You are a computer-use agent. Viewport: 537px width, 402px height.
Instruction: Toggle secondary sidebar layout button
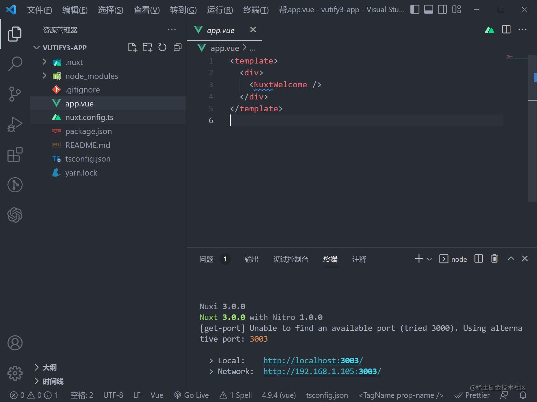click(x=443, y=9)
